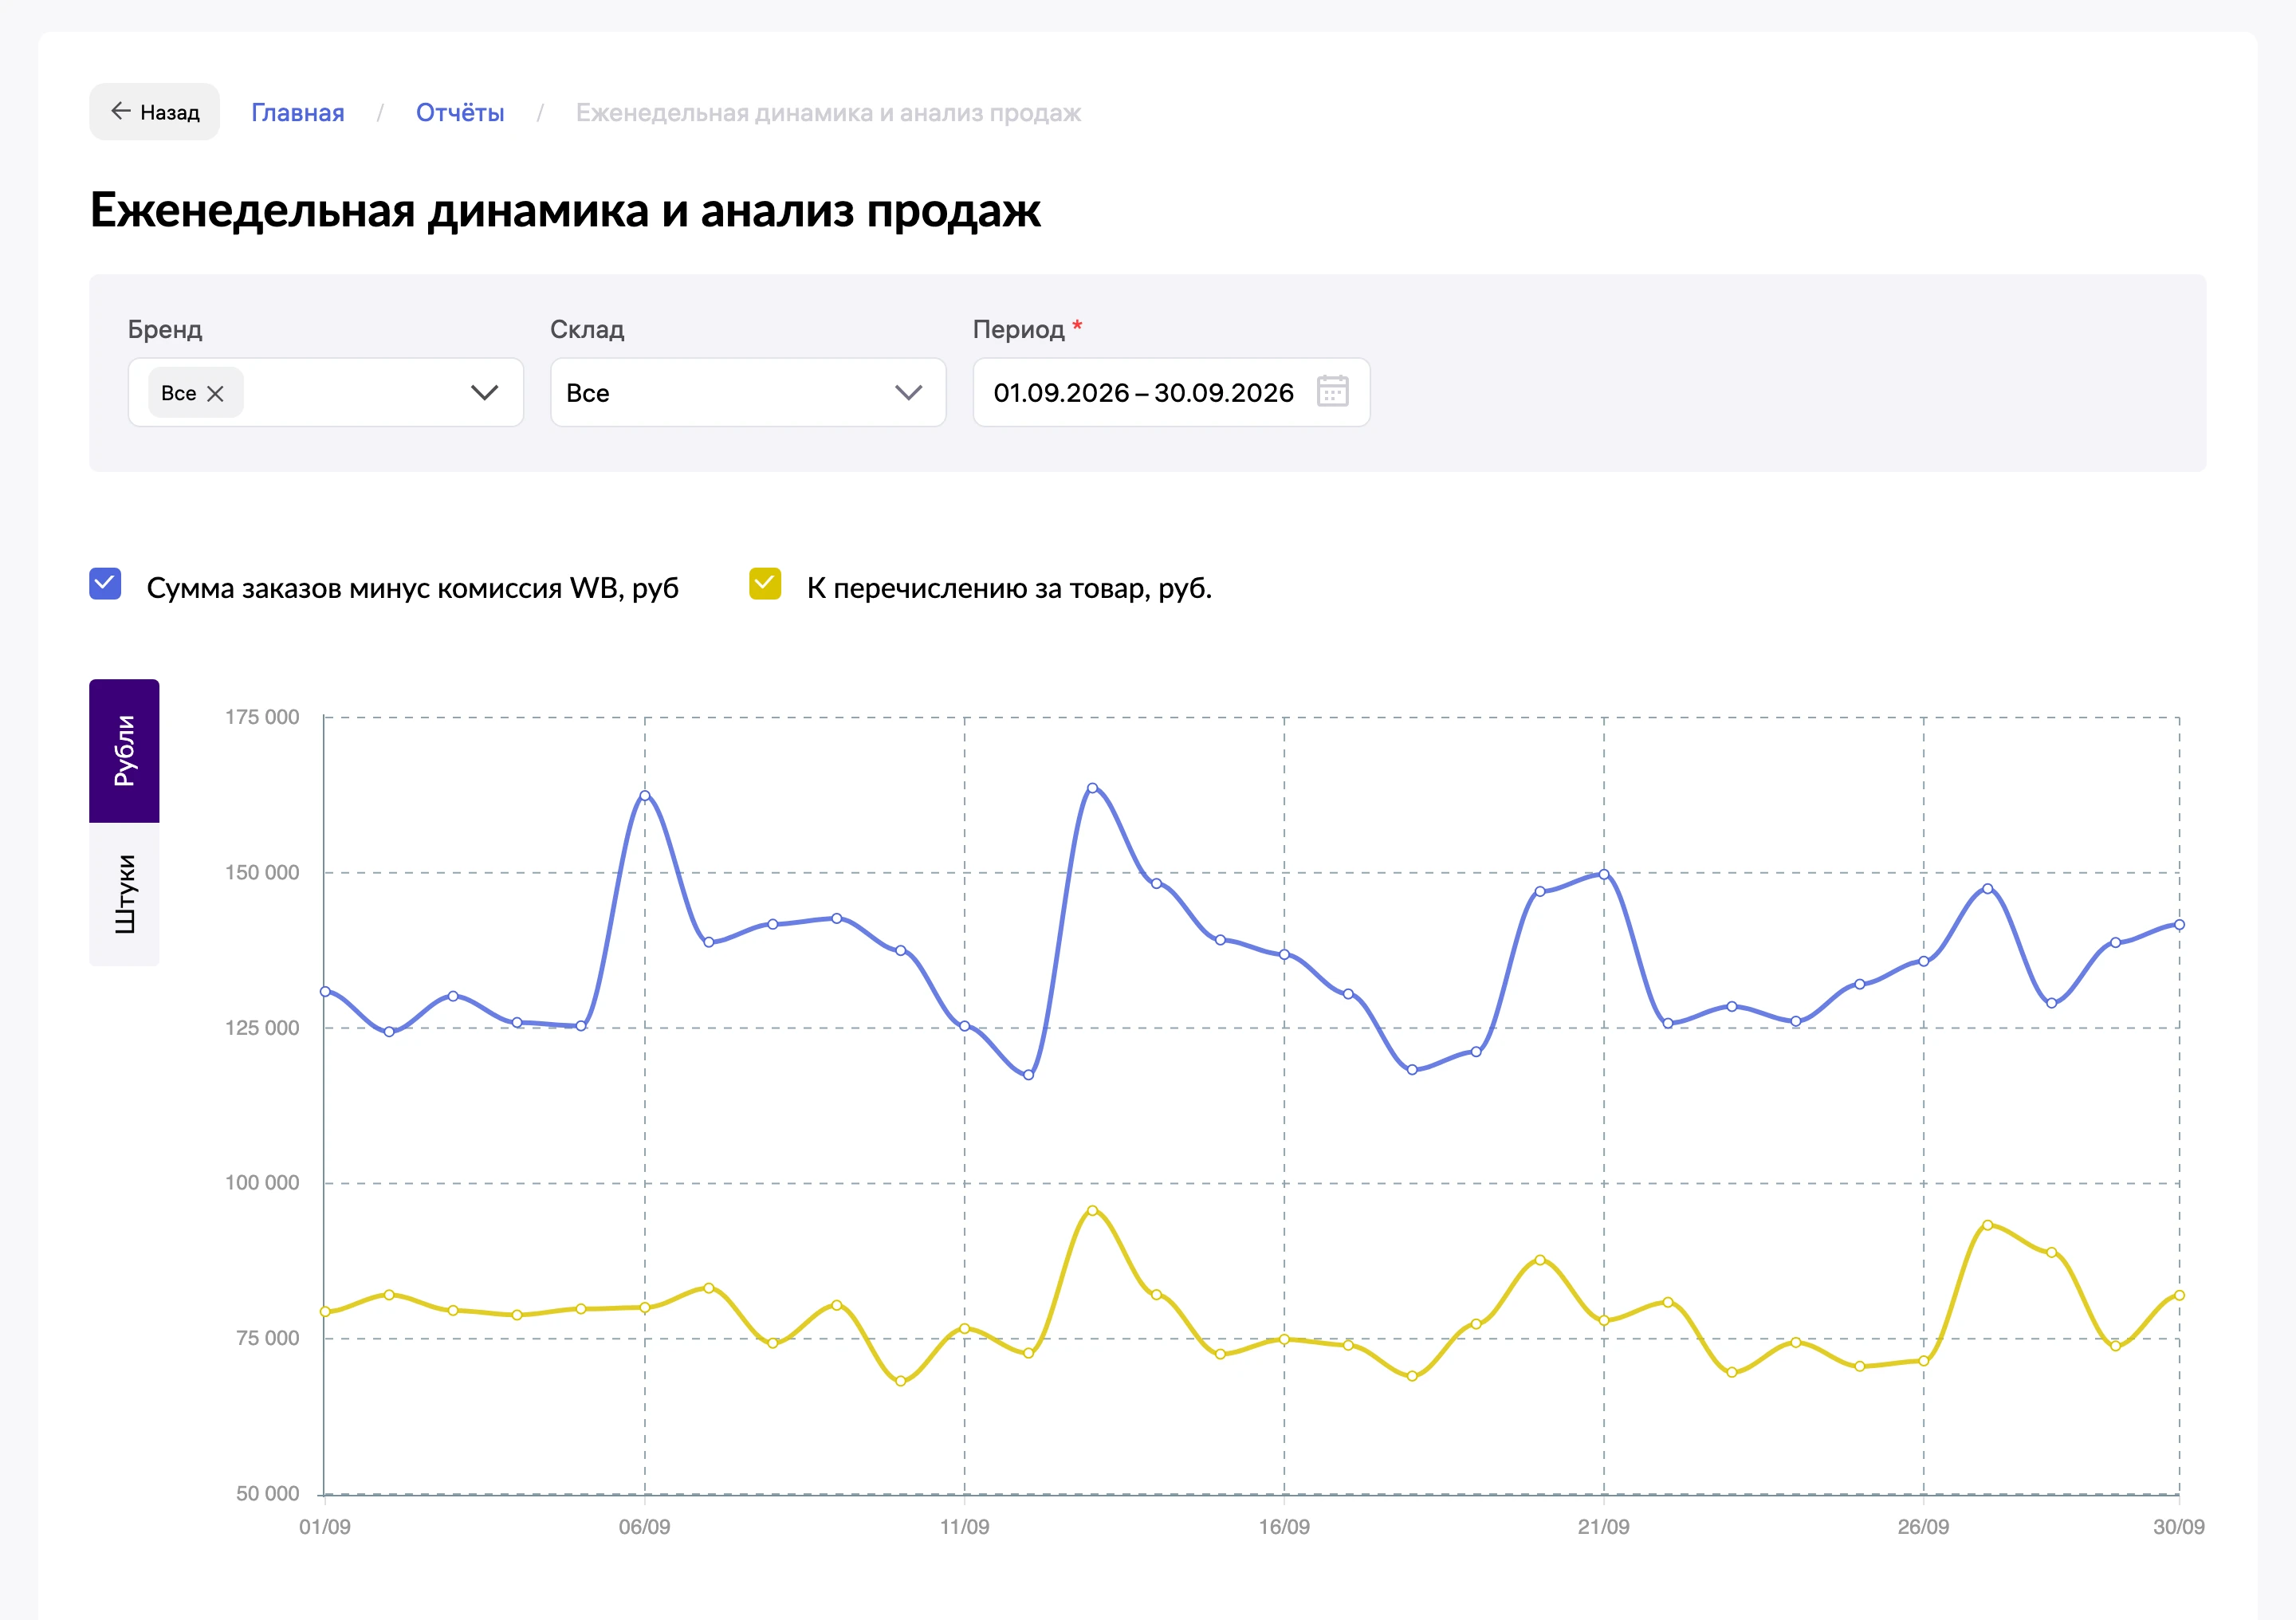Click the back arrow icon in Назад

coord(120,111)
